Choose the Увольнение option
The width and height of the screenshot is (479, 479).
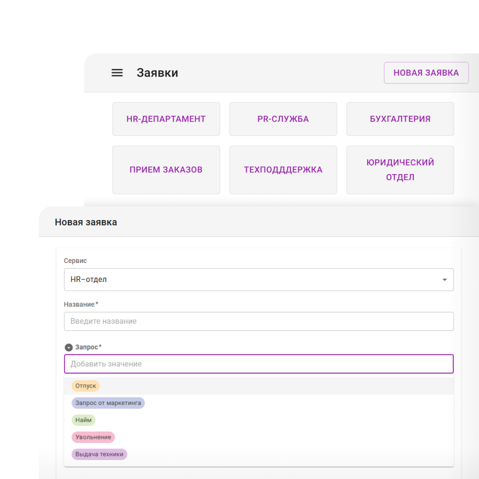[93, 437]
